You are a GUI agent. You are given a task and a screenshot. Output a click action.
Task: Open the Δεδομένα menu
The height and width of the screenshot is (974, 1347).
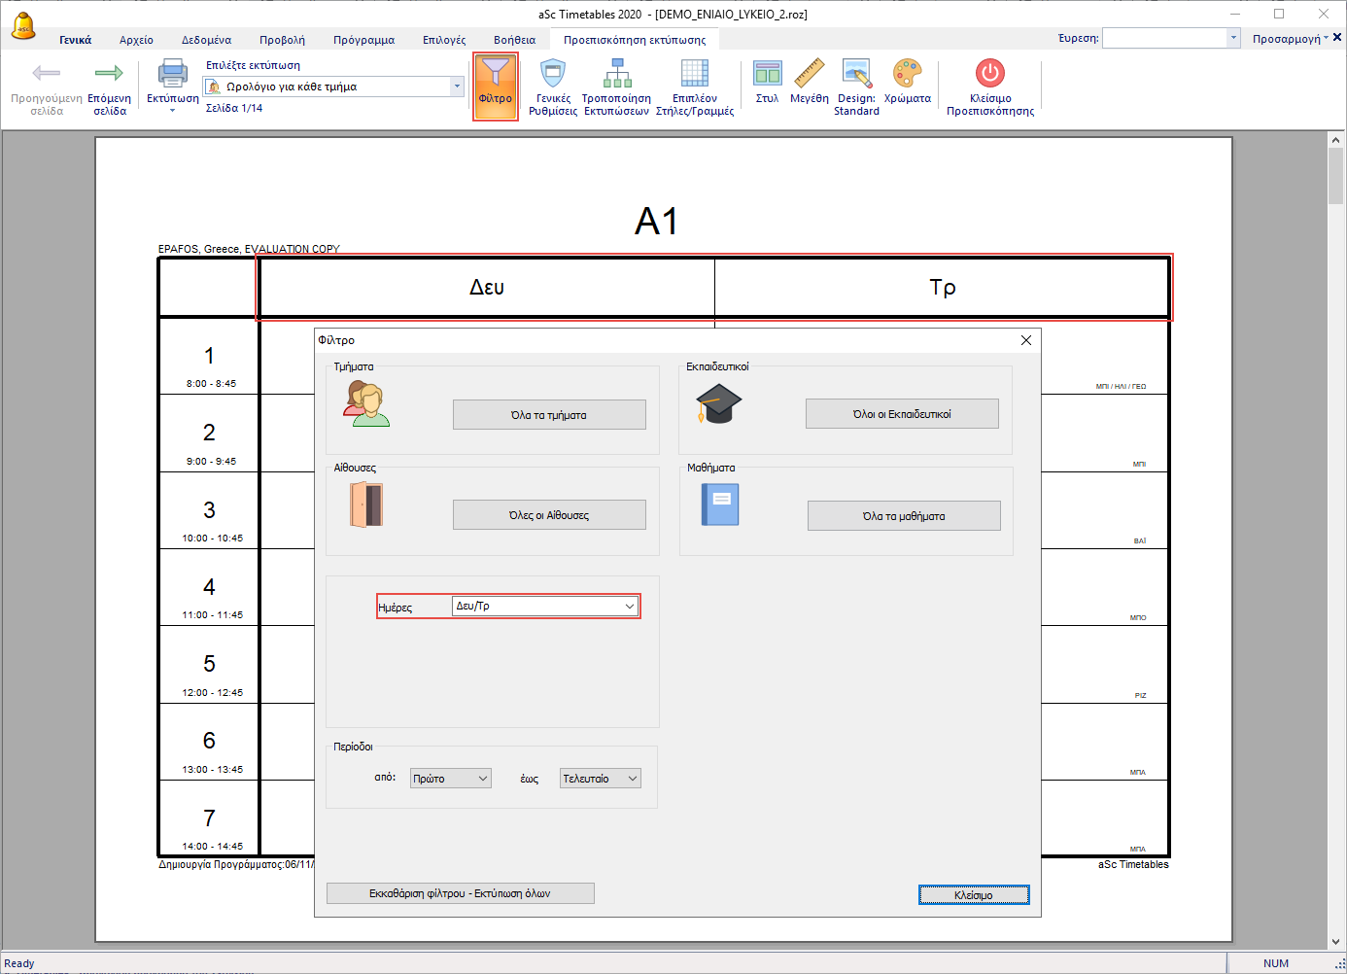coord(206,40)
